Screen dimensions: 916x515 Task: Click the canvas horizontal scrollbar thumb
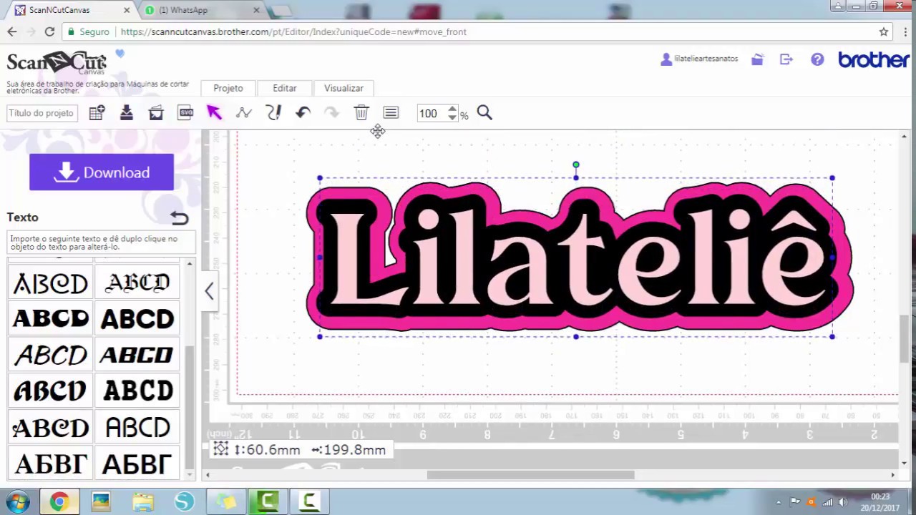(530, 475)
